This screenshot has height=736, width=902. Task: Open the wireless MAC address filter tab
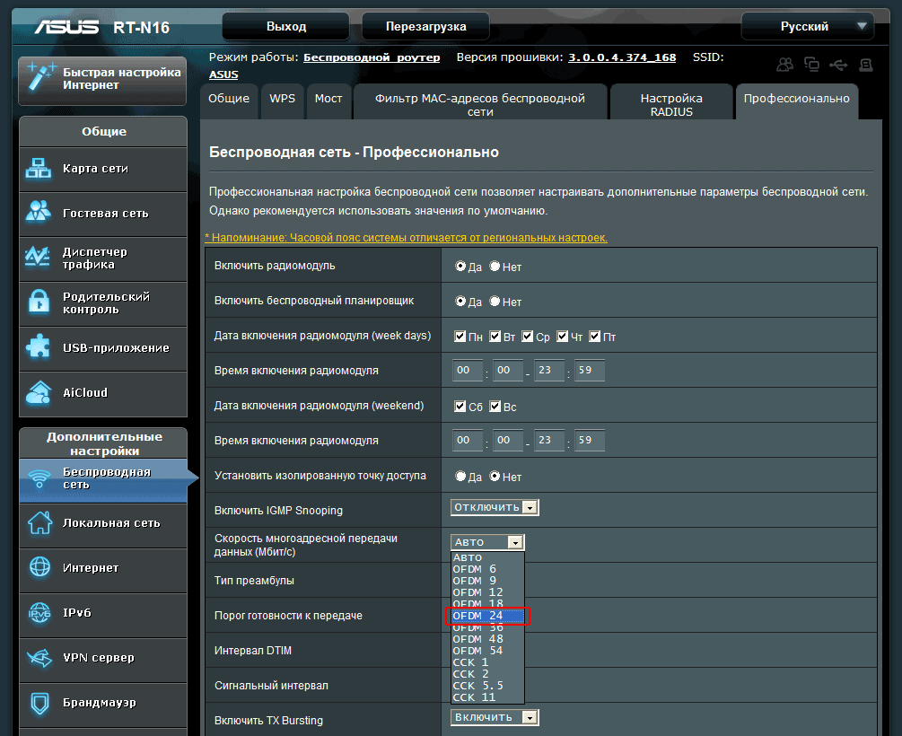click(x=480, y=101)
